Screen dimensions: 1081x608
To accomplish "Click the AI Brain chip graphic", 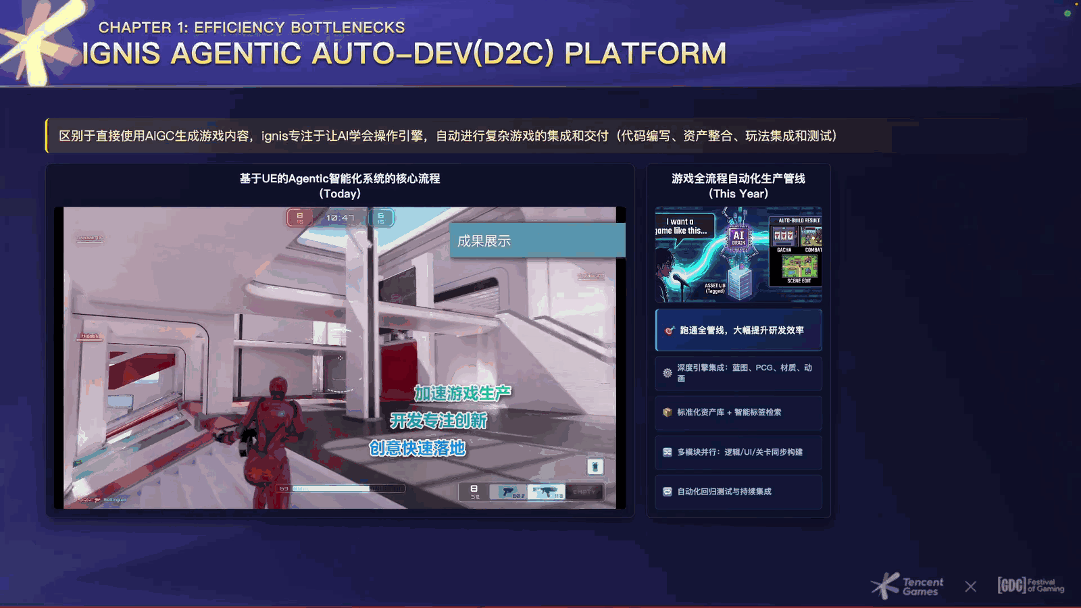I will click(738, 238).
